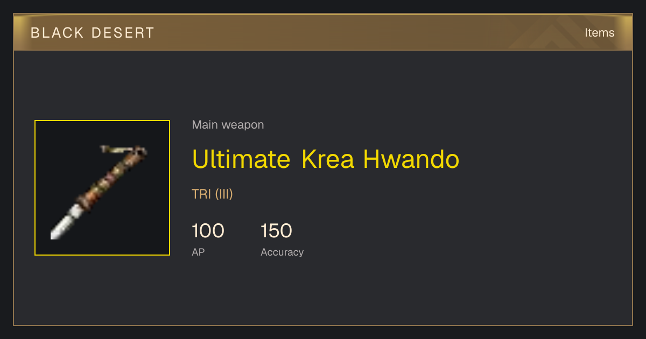The height and width of the screenshot is (339, 646).
Task: Click the 150 Accuracy value
Action: tap(276, 231)
